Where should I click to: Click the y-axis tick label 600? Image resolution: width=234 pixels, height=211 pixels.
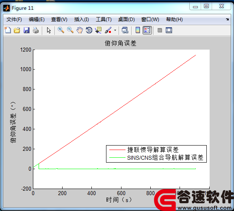point(27,109)
